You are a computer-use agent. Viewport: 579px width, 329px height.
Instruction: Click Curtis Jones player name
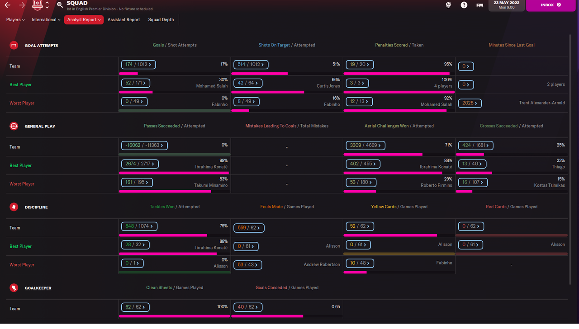click(328, 86)
